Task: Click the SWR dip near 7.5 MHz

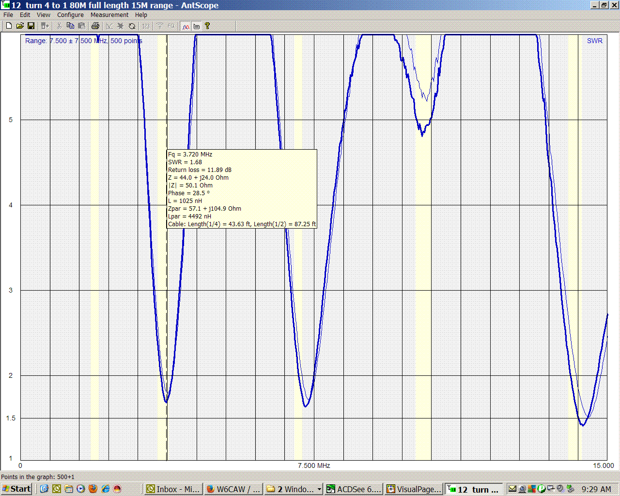Action: 306,406
